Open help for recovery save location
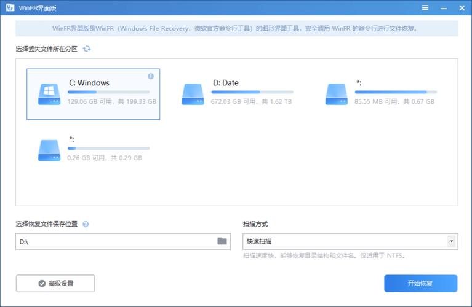The image size is (472, 307). pyautogui.click(x=86, y=224)
